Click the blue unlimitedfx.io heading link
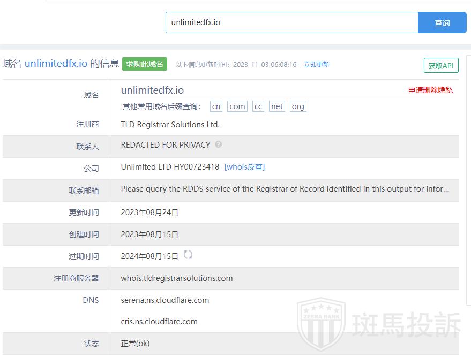471x358 pixels. click(x=56, y=64)
